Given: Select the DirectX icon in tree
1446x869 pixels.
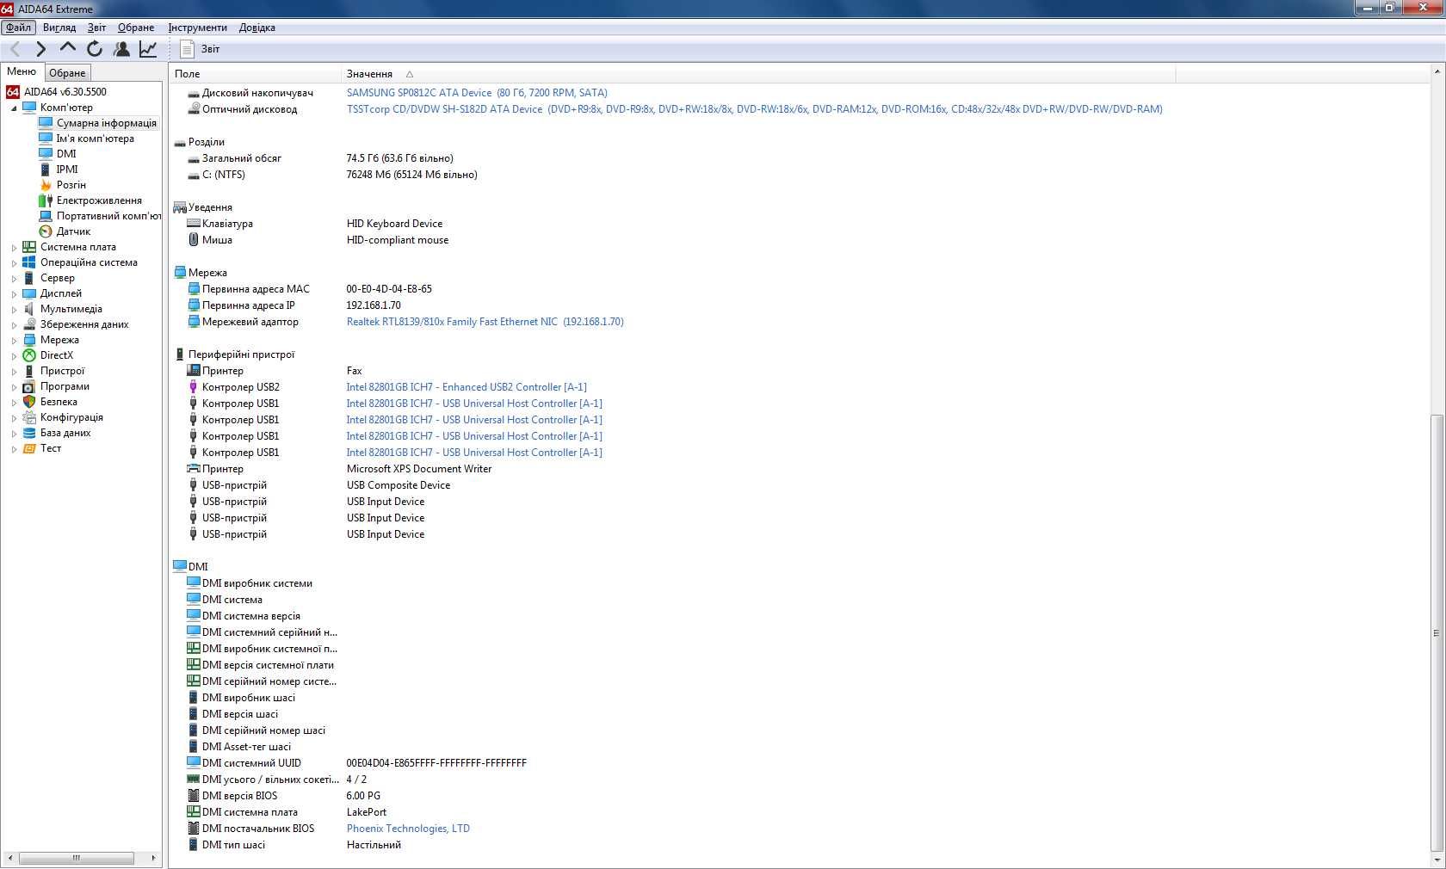Looking at the screenshot, I should (29, 355).
